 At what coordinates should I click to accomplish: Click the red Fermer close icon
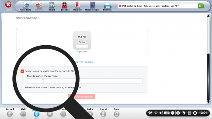click(8, 5)
